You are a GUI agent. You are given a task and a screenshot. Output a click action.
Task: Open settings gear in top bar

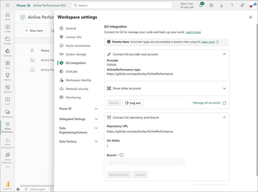click(x=211, y=6)
